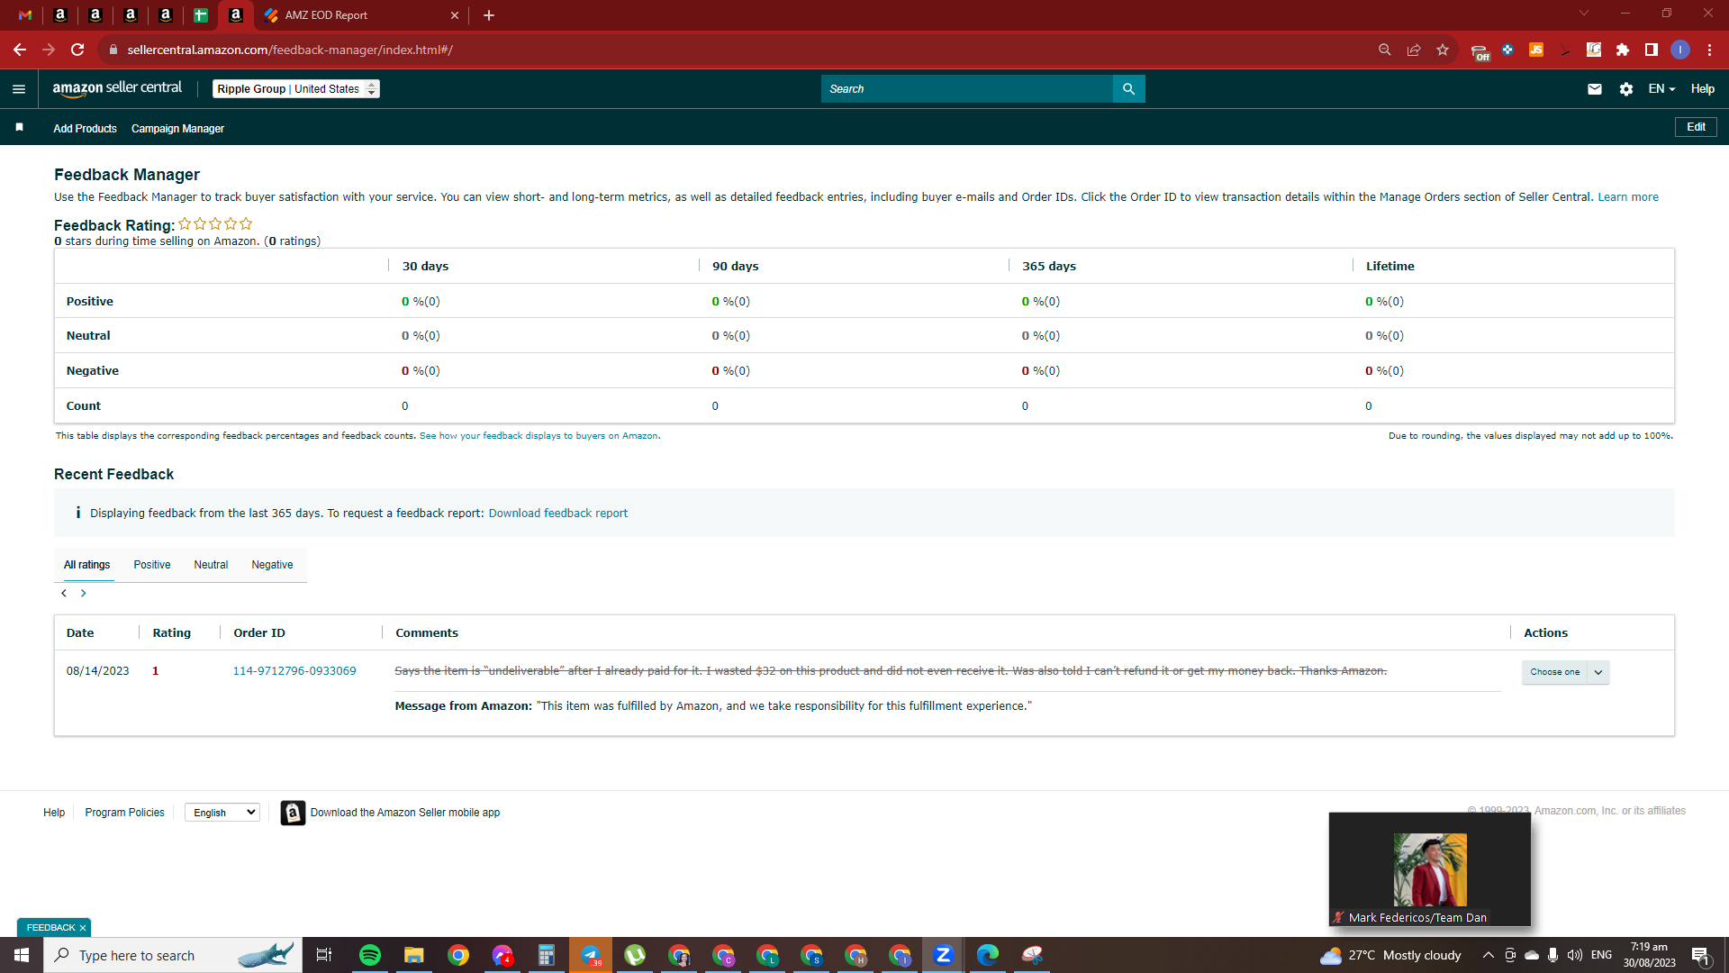Go to next feedback page arrow
This screenshot has width=1729, height=973.
coord(84,593)
